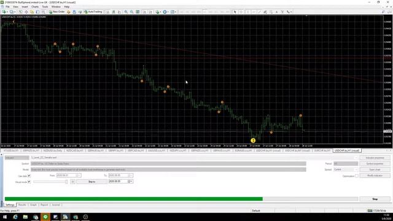Open the Profiles toolbar icon

tap(12, 12)
